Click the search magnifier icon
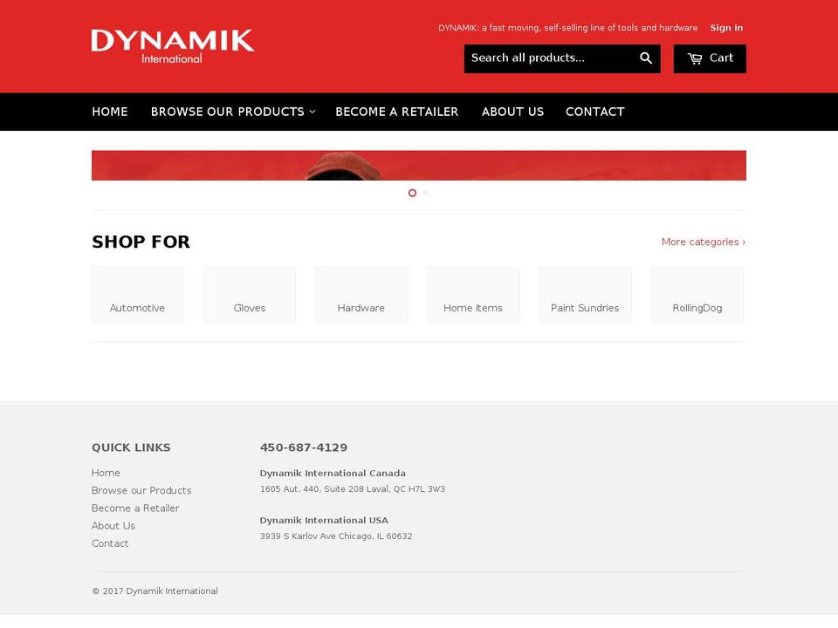838x628 pixels. tap(646, 58)
